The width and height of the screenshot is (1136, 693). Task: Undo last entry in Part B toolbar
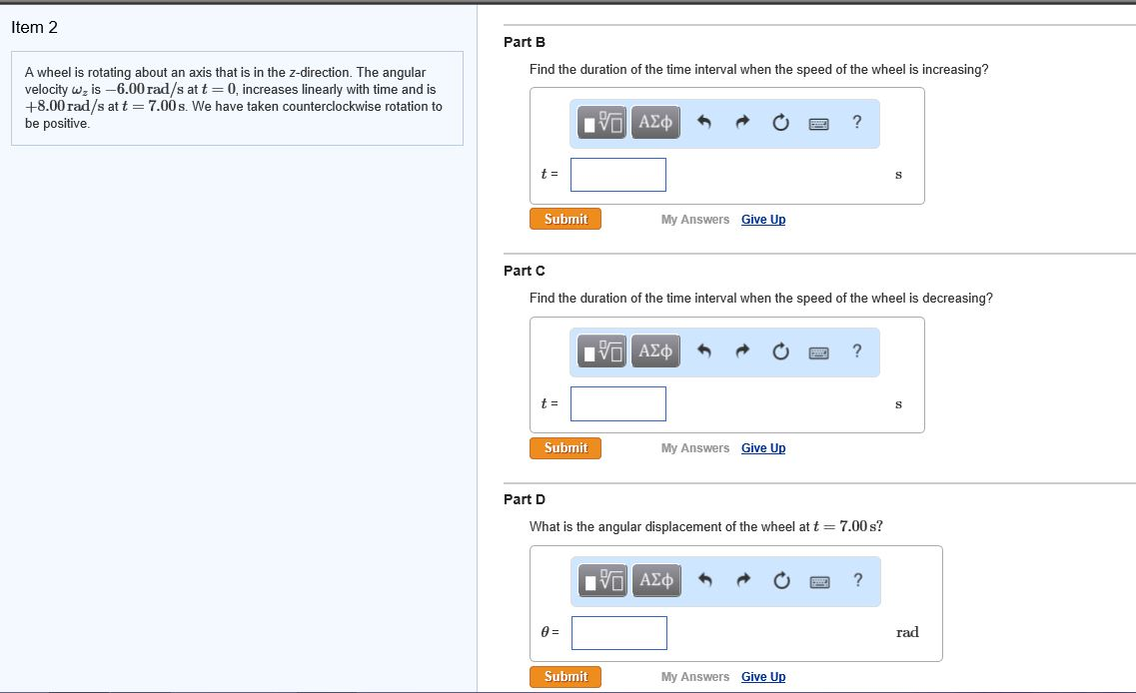(703, 123)
